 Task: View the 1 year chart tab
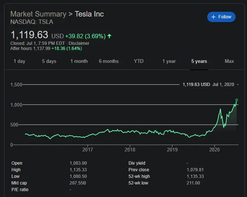coord(169,61)
